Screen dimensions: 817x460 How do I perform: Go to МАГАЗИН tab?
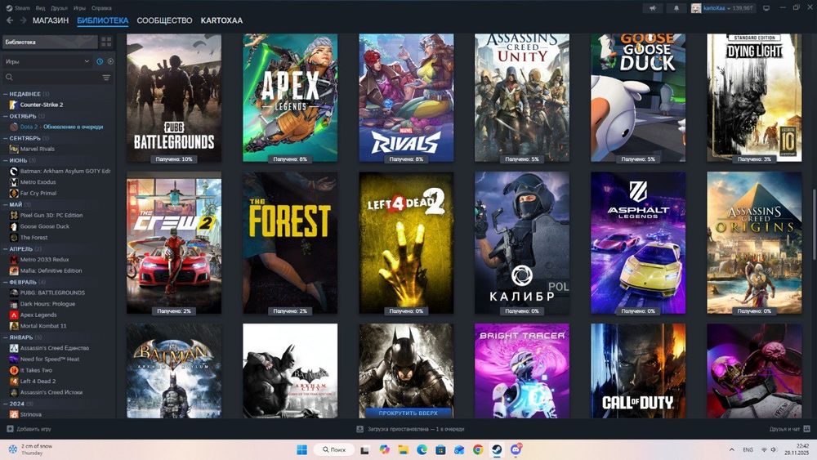(x=51, y=20)
